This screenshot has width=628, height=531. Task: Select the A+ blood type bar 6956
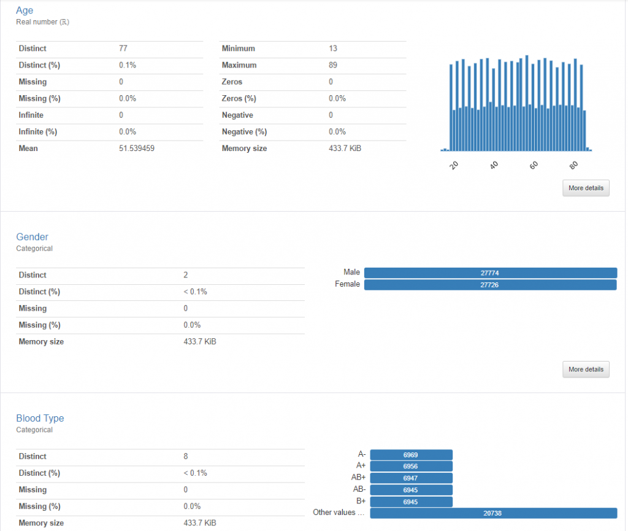pos(411,466)
